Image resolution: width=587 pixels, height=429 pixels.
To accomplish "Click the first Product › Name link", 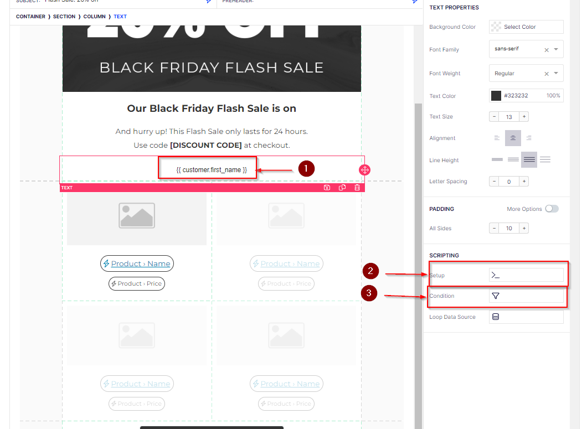I will (x=140, y=263).
